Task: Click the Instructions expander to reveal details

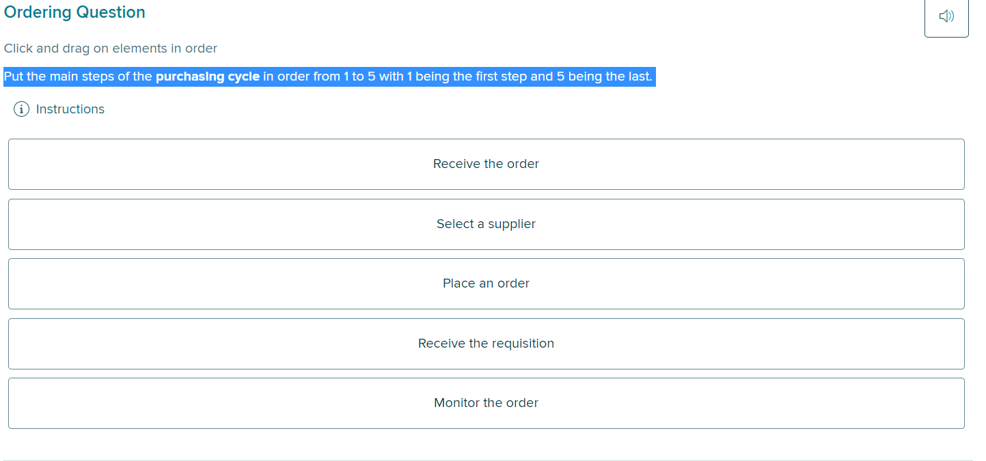Action: coord(70,109)
